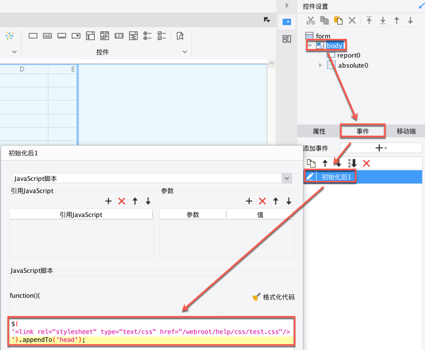This screenshot has height=350, width=425.
Task: Click the 格式化代码 button
Action: (273, 297)
